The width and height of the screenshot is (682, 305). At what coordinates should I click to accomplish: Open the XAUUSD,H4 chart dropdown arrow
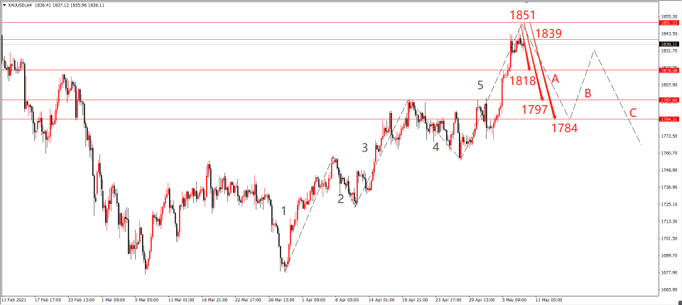tap(4, 5)
